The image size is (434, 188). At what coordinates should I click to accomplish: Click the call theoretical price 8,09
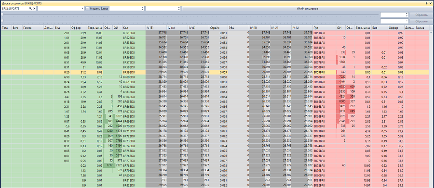[x=100, y=72]
